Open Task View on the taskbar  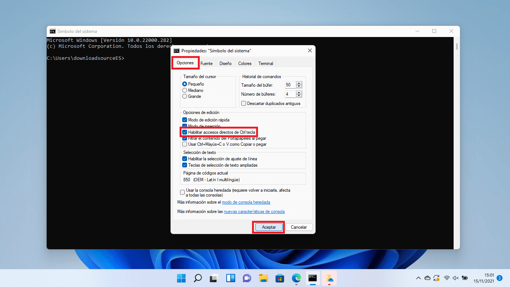tap(214, 278)
